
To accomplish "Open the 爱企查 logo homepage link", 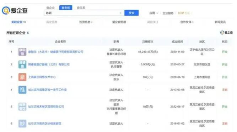I will [x=15, y=10].
